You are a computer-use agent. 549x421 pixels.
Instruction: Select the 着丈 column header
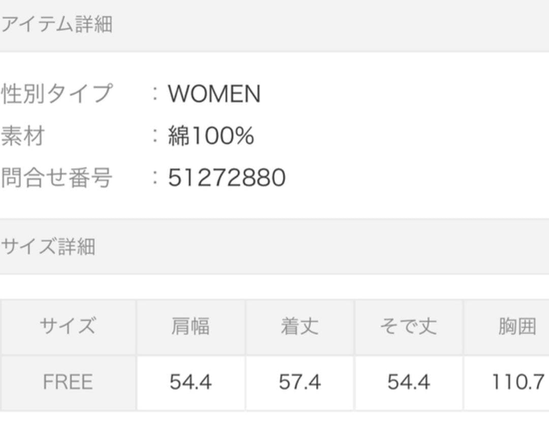point(299,327)
